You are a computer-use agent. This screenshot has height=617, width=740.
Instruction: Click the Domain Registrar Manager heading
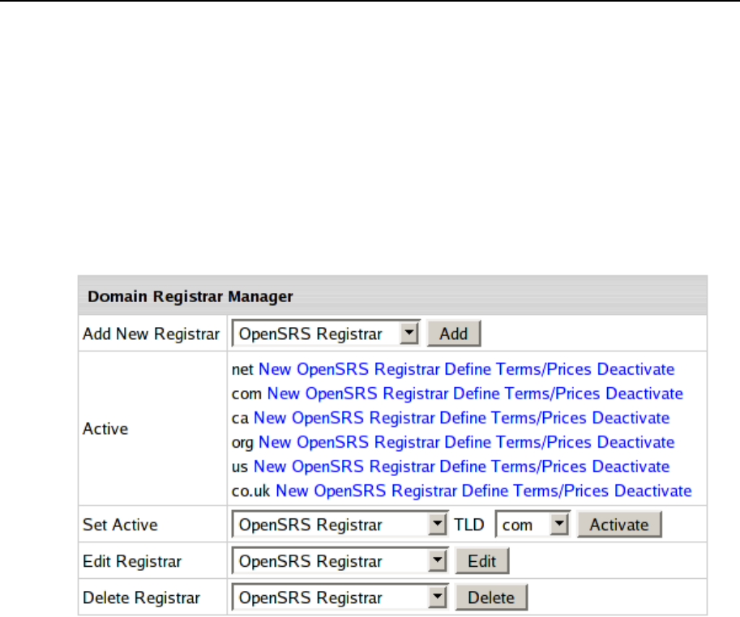click(x=190, y=296)
